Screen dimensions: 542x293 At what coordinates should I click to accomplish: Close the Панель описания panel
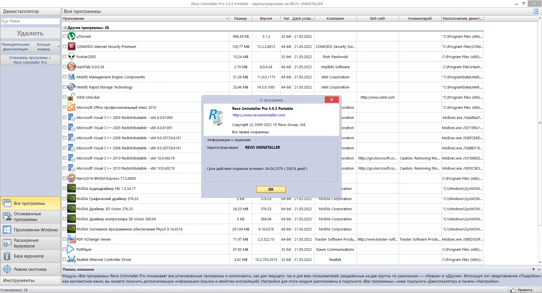point(539,269)
